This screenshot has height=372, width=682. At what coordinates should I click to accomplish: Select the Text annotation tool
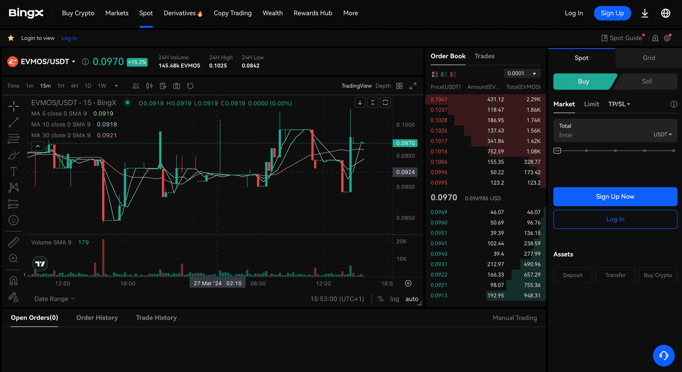click(13, 171)
